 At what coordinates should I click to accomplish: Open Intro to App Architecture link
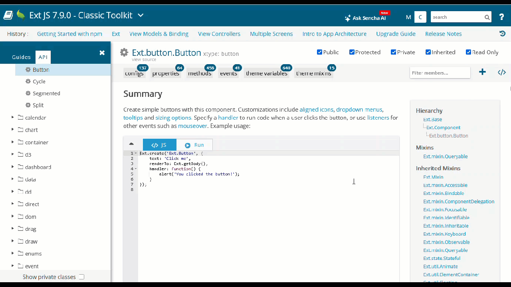(x=335, y=34)
